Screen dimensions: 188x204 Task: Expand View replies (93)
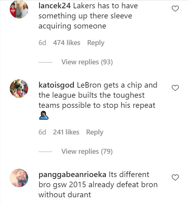coord(87,62)
